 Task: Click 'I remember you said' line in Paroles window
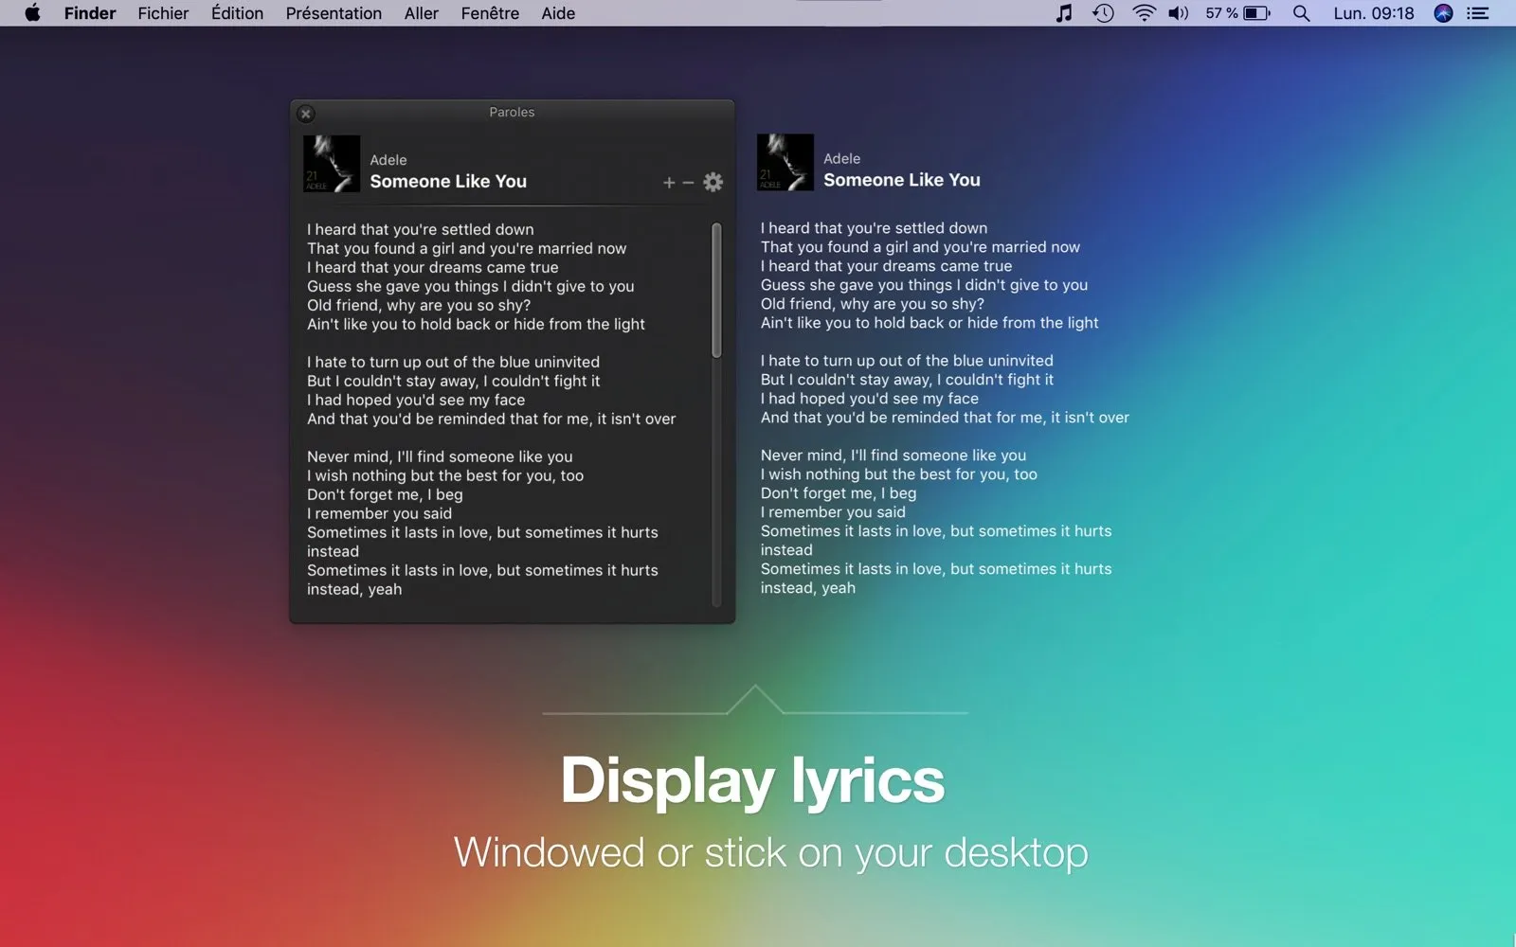pos(379,513)
